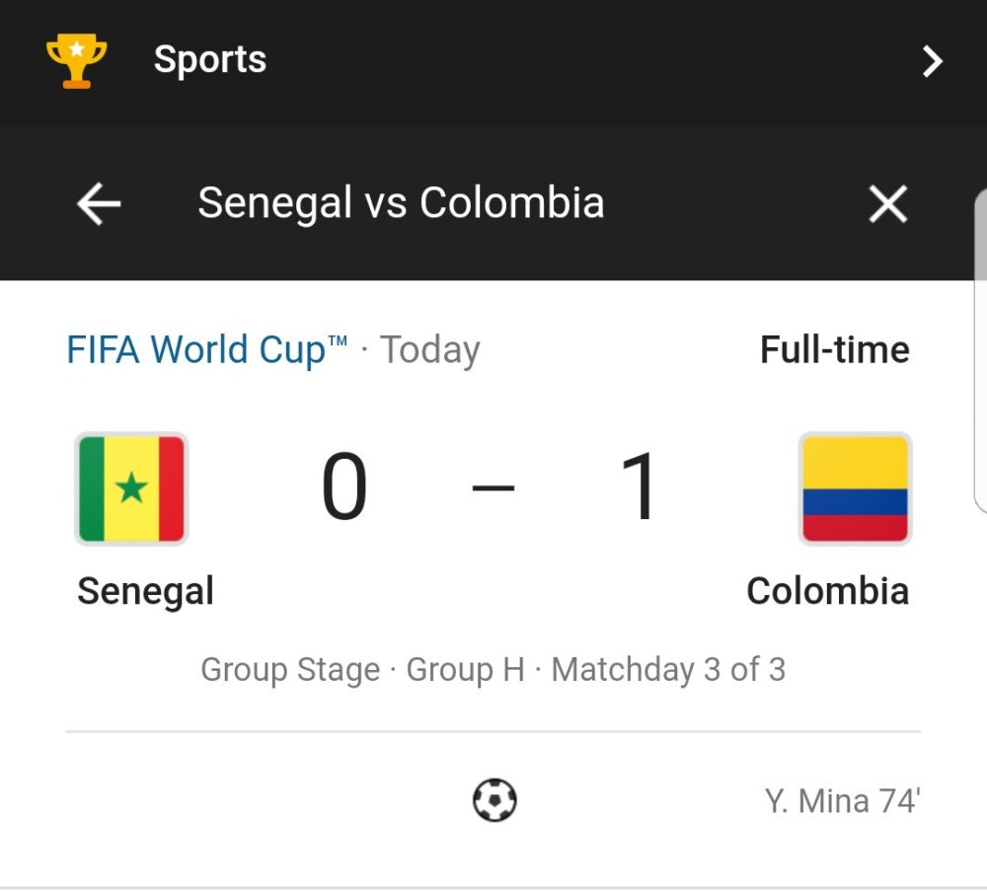
Task: Click the dash between the scores
Action: pyautogui.click(x=493, y=487)
